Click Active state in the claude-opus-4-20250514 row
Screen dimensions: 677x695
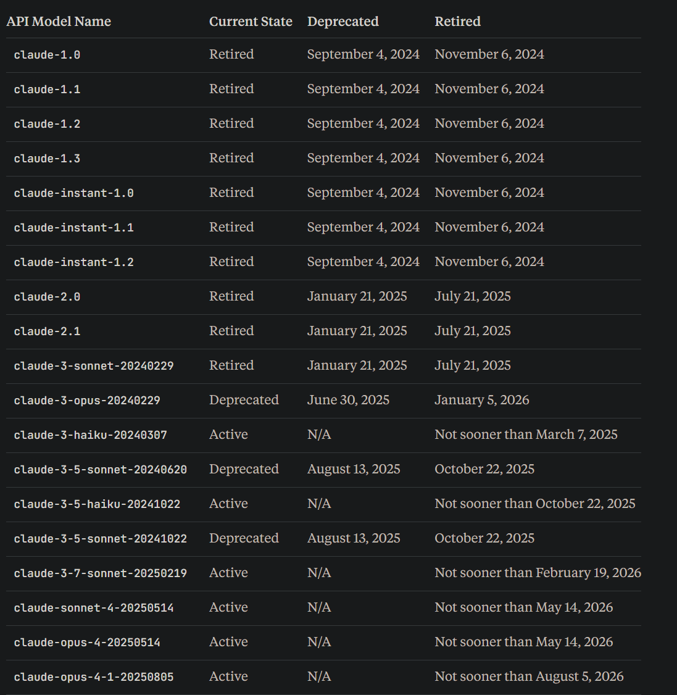(228, 642)
